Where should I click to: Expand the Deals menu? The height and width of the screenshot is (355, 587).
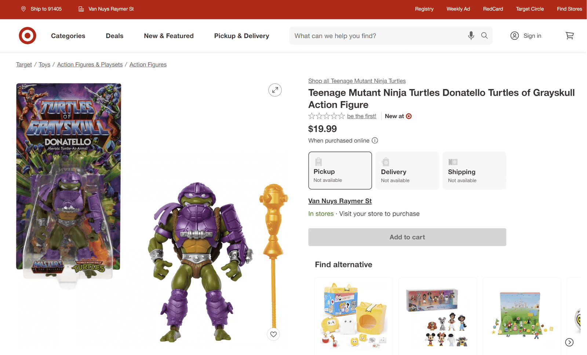tap(114, 36)
